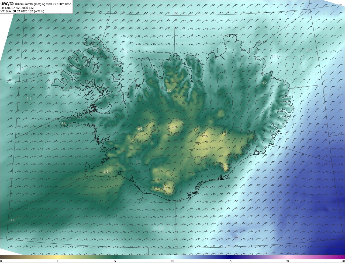Click the 4.8 value label on the map
The width and height of the screenshot is (345, 263).
[x=13, y=220]
